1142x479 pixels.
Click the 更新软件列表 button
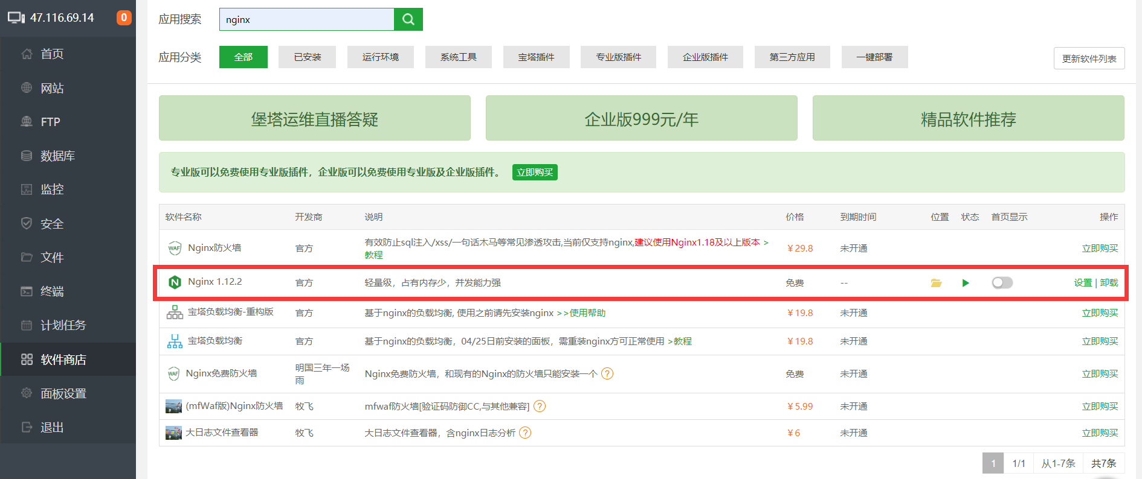tap(1089, 59)
